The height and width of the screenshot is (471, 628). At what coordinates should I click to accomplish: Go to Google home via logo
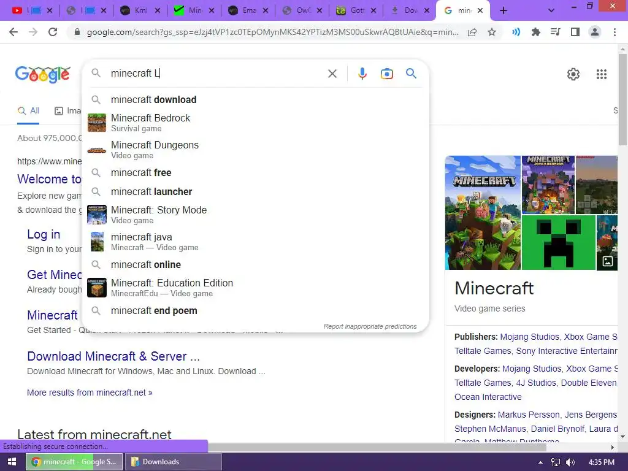point(43,74)
